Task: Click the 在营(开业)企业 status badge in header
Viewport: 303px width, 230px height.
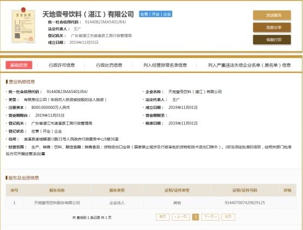Action: pos(155,14)
